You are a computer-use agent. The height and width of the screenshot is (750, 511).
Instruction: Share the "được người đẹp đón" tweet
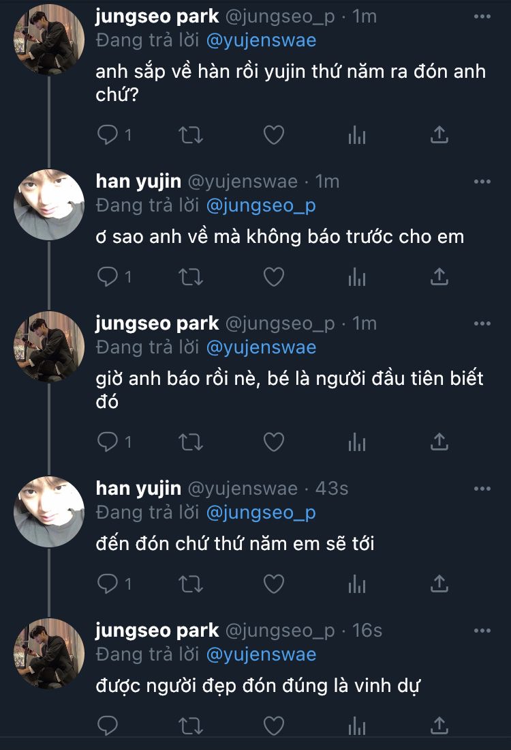coord(439,725)
